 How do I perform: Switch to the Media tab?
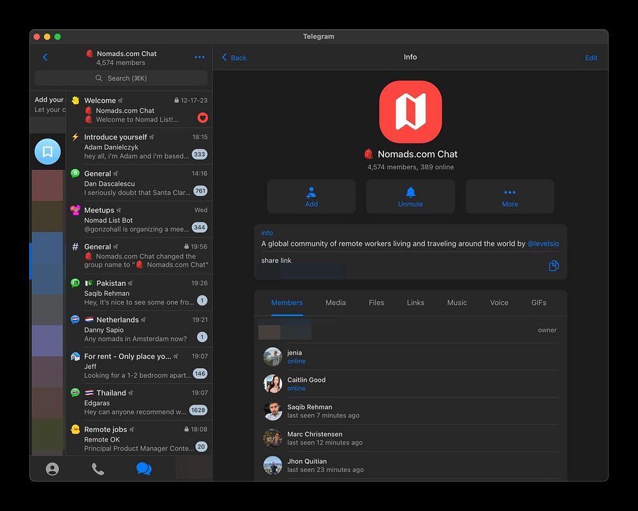point(336,302)
